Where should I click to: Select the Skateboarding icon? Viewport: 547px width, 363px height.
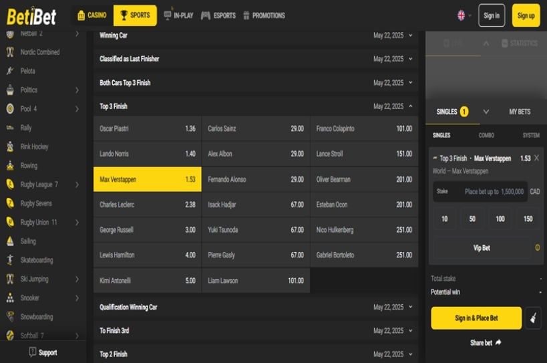(x=10, y=259)
